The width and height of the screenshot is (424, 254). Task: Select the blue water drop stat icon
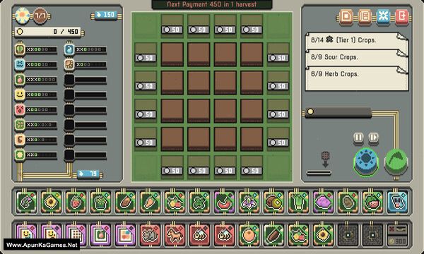click(69, 49)
